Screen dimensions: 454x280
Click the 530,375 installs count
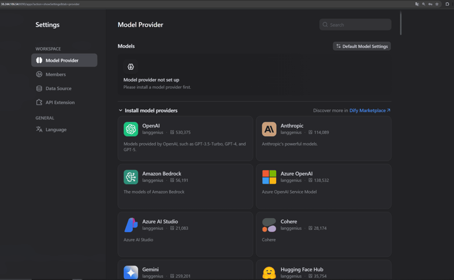tap(183, 132)
